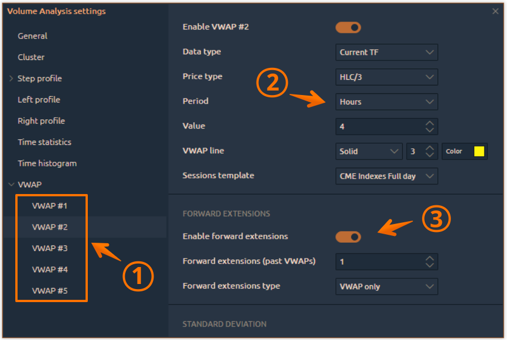Open the Sessions template dropdown
Image resolution: width=507 pixels, height=340 pixels.
click(x=386, y=177)
